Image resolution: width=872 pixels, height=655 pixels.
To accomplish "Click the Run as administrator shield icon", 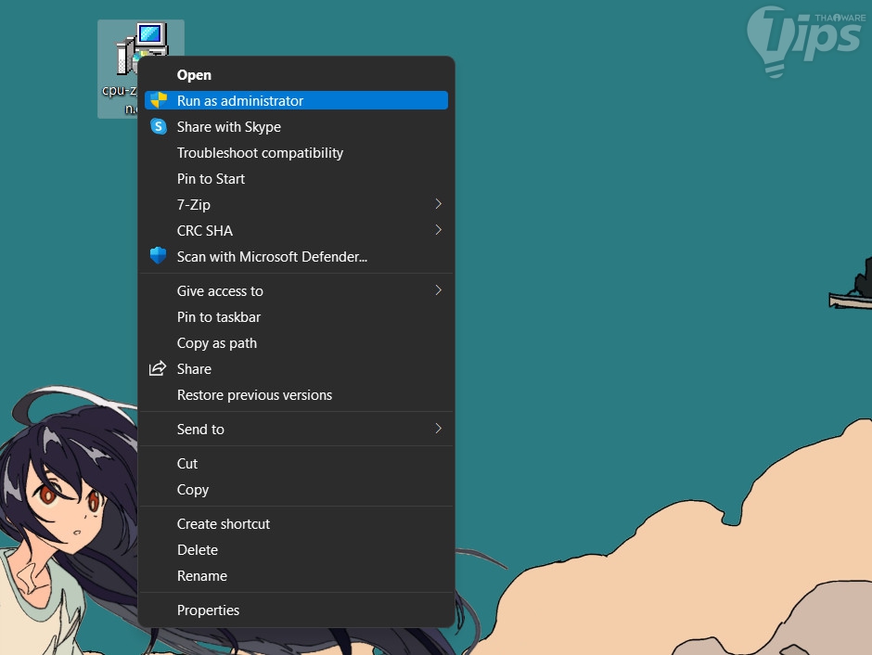I will (x=159, y=100).
